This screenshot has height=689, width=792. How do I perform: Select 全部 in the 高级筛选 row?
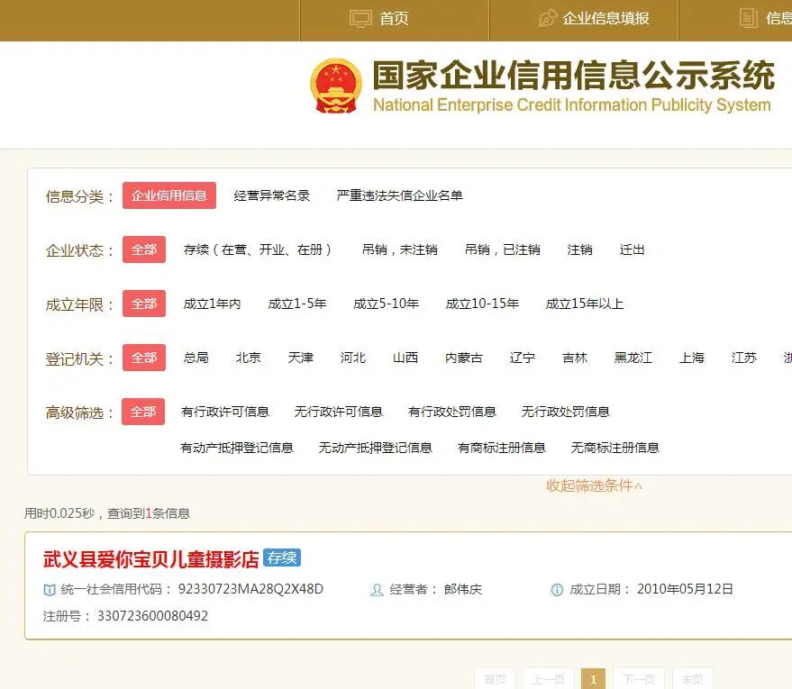coord(143,412)
